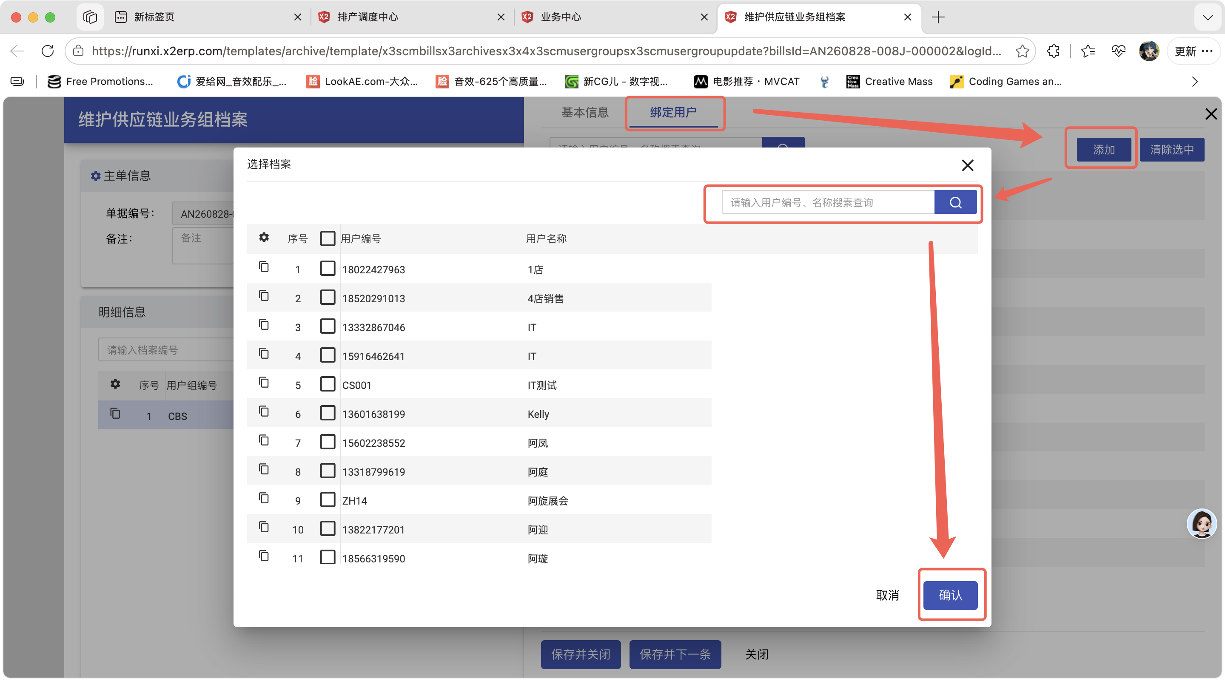The height and width of the screenshot is (681, 1225).
Task: Click browser essentials heartbeat icon
Action: tap(1119, 51)
